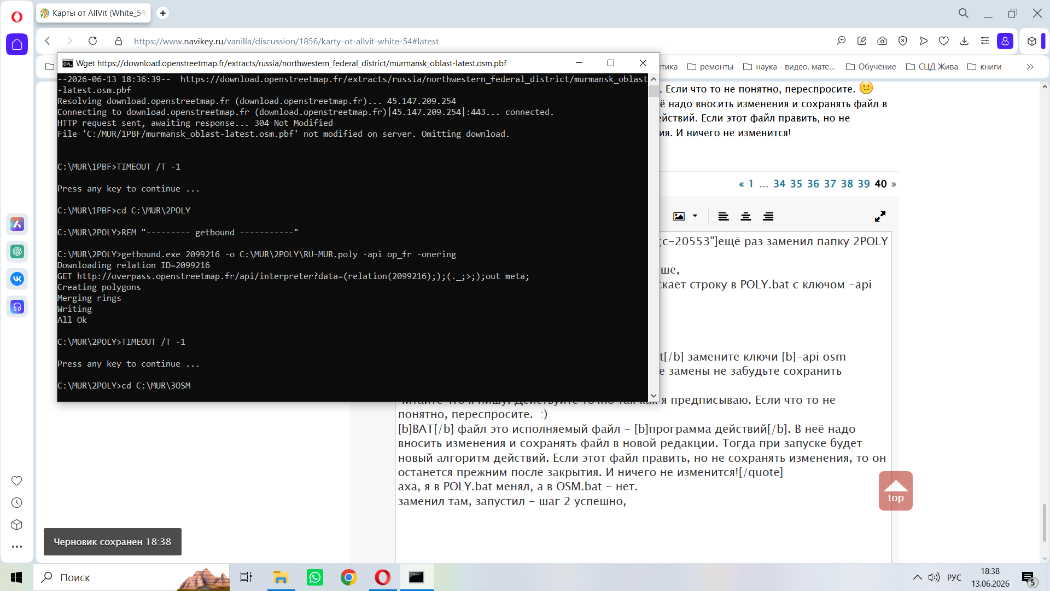Open the search-in-page magnifier toolbar icon
This screenshot has width=1050, height=591.
point(841,41)
